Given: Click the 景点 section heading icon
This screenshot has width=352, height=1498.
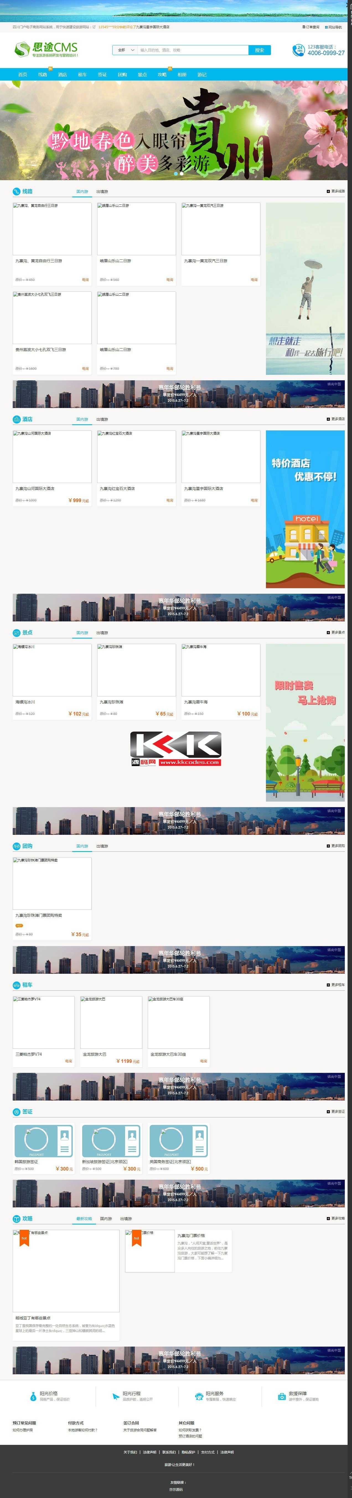Looking at the screenshot, I should pos(16,632).
